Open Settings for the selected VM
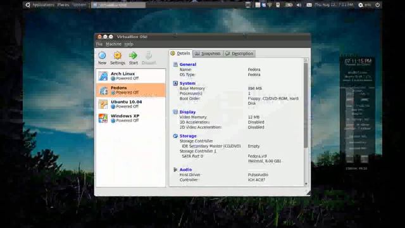The width and height of the screenshot is (405, 228). tap(118, 58)
